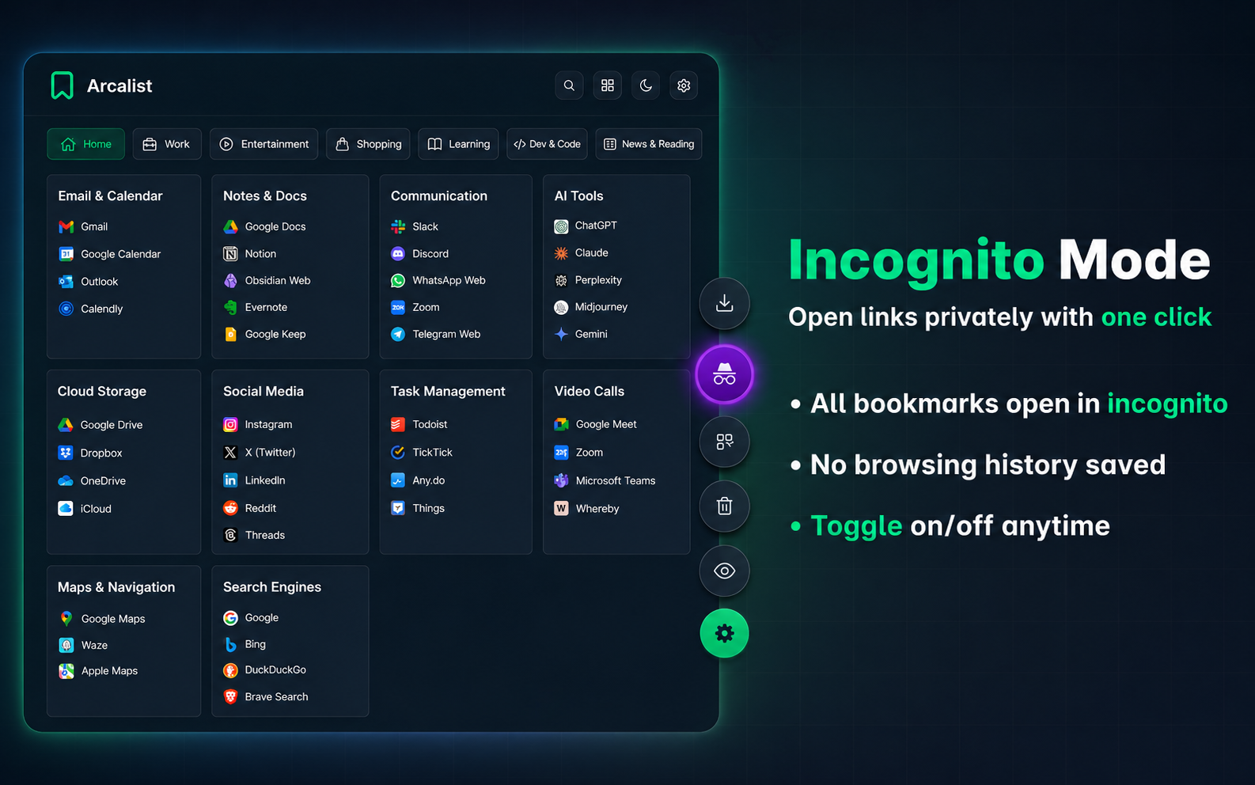This screenshot has width=1255, height=785.
Task: Open the Things bookmark
Action: click(x=418, y=508)
